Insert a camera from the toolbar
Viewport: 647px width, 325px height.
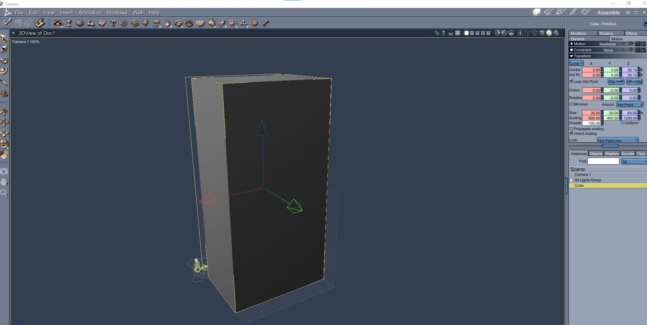coord(233,23)
